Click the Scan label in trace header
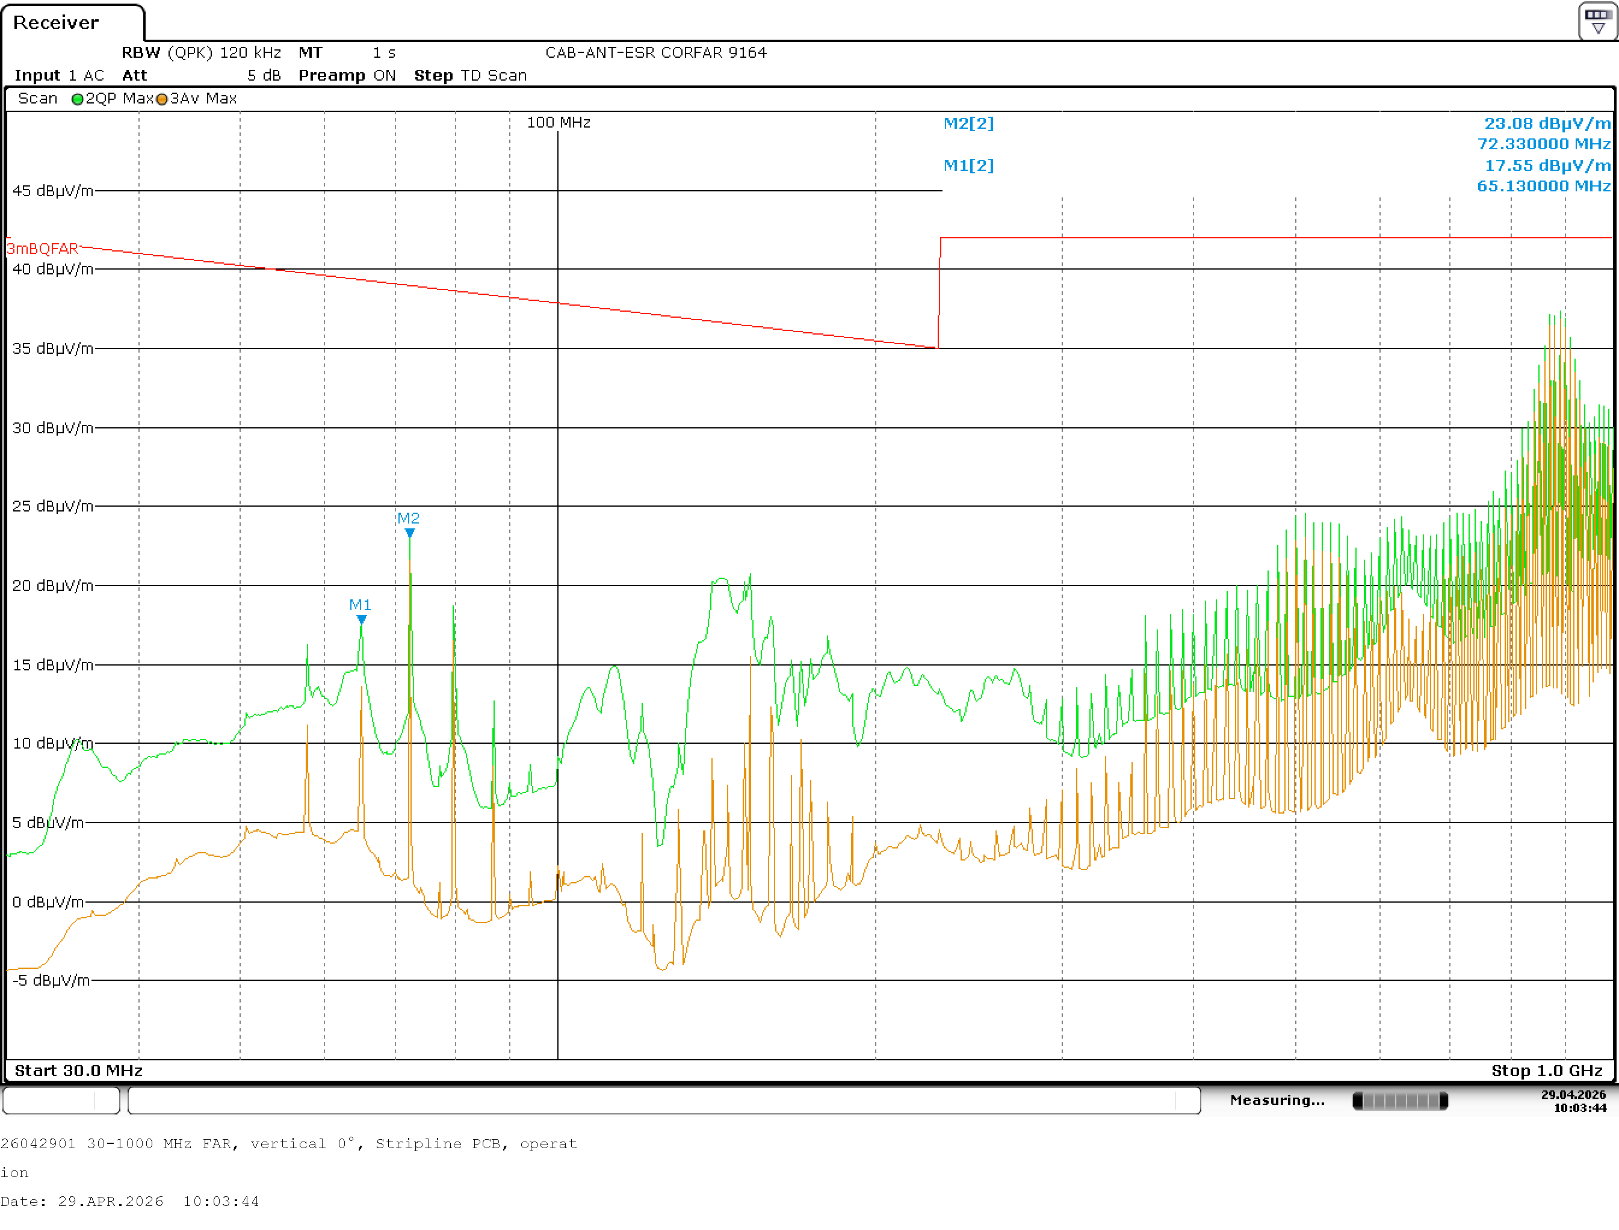1619x1230 pixels. pos(38,98)
